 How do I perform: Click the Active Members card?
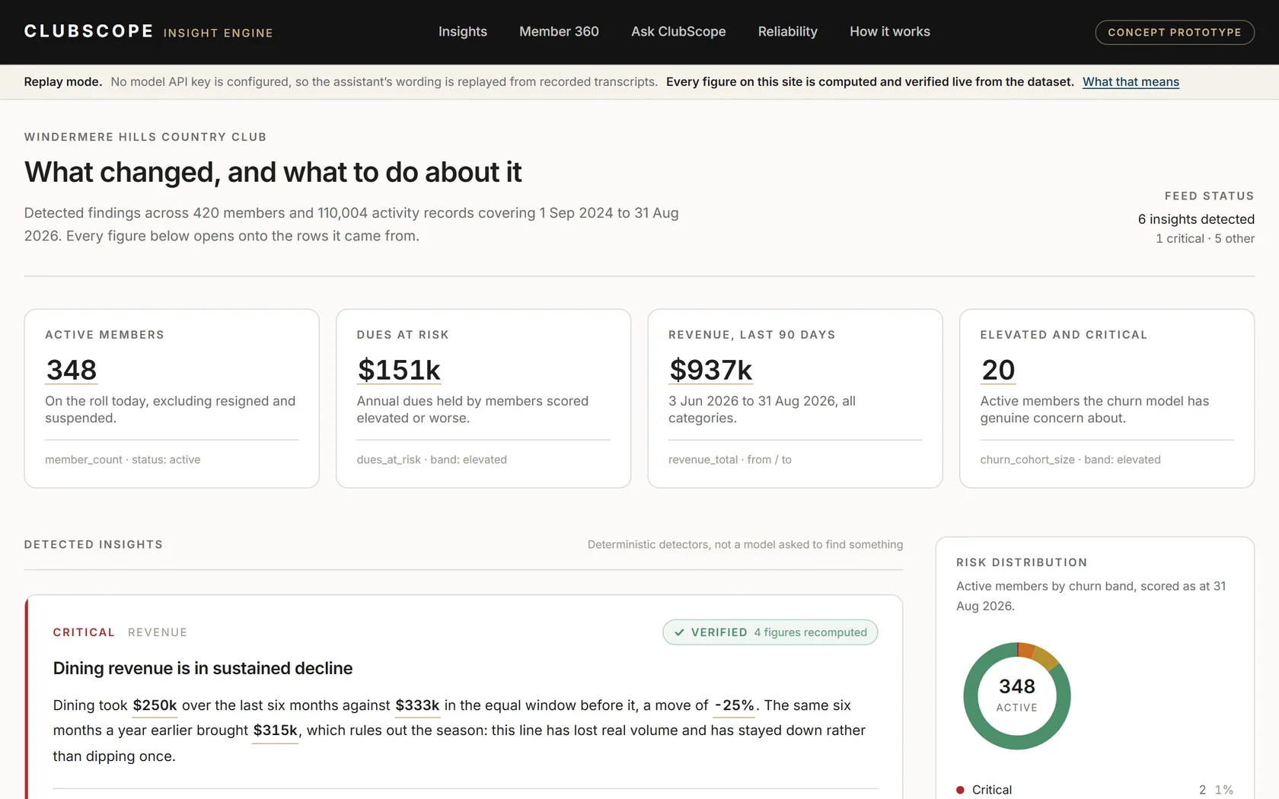click(x=171, y=398)
